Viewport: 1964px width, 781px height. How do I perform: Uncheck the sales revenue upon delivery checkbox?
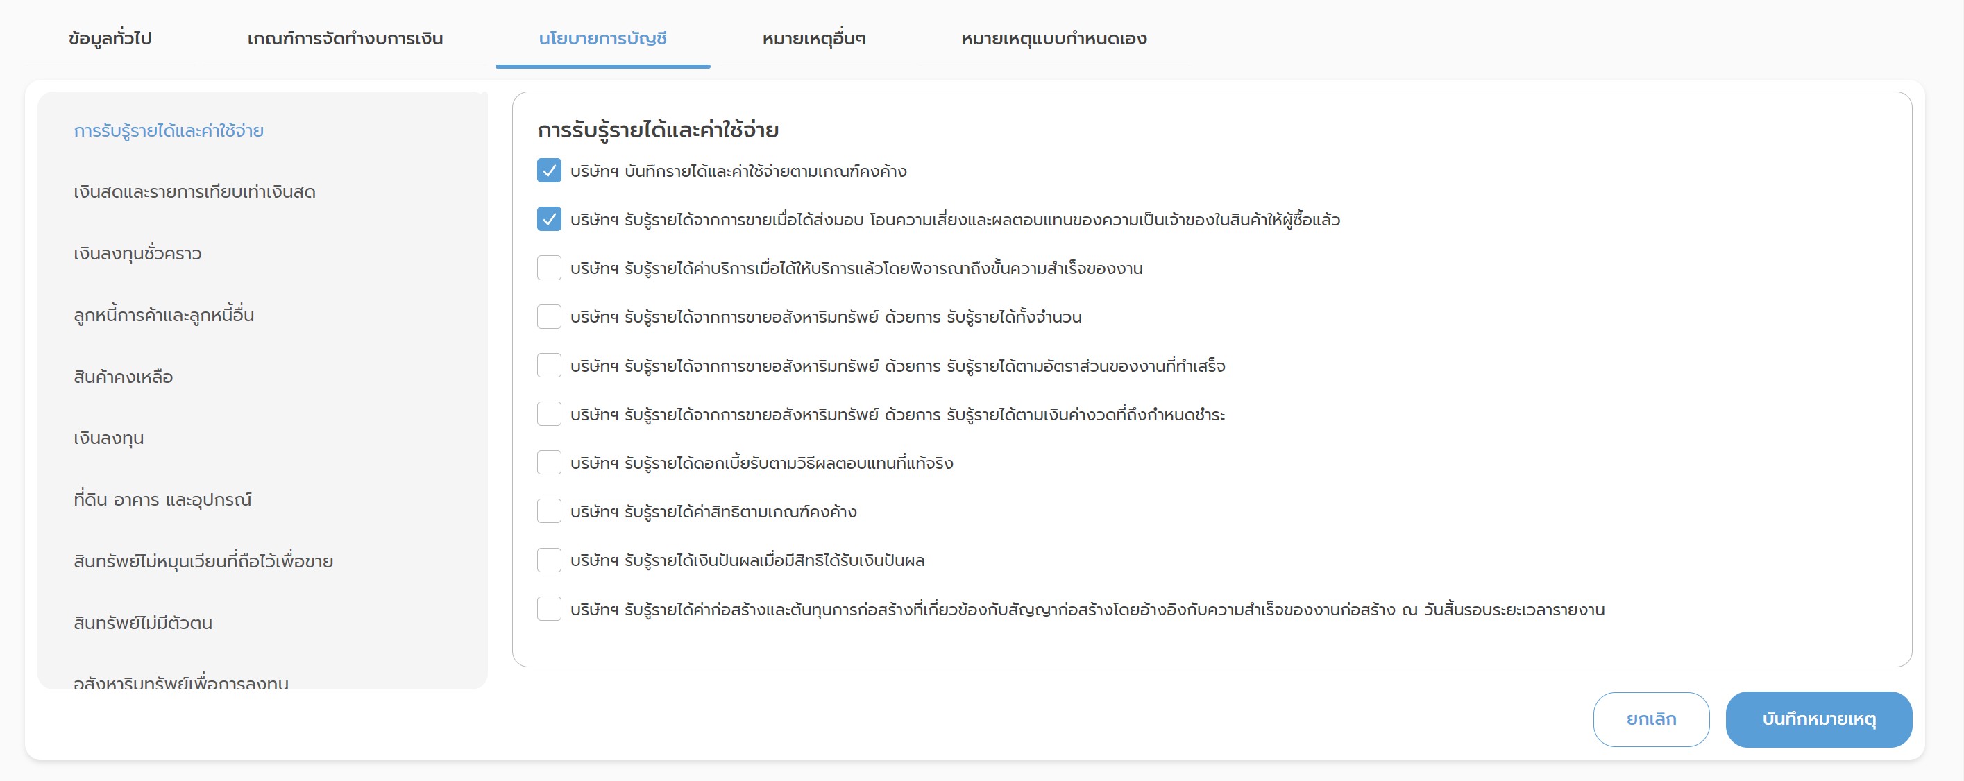tap(549, 219)
